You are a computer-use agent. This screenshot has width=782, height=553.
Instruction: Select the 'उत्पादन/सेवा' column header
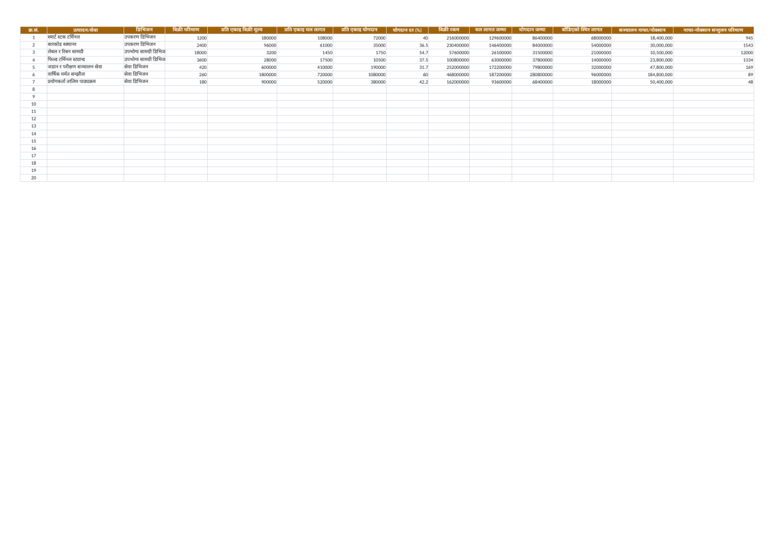[85, 30]
